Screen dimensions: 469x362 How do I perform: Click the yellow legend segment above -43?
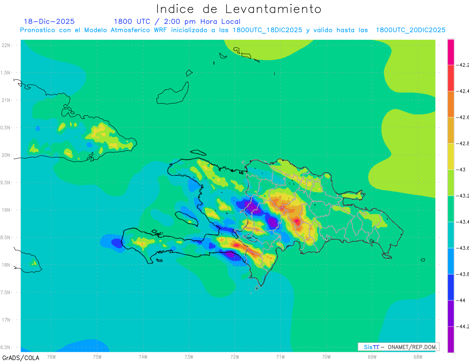pyautogui.click(x=451, y=156)
